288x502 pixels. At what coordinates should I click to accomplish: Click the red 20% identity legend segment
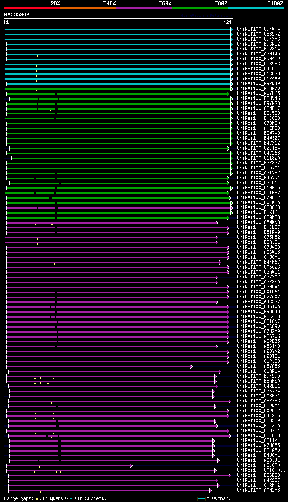point(32,8)
